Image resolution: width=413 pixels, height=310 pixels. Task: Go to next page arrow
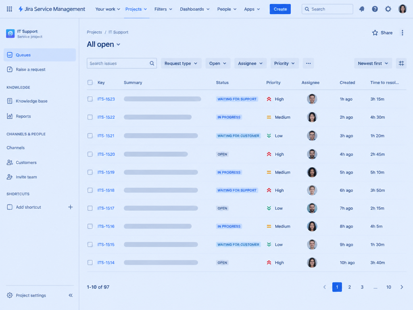[402, 287]
